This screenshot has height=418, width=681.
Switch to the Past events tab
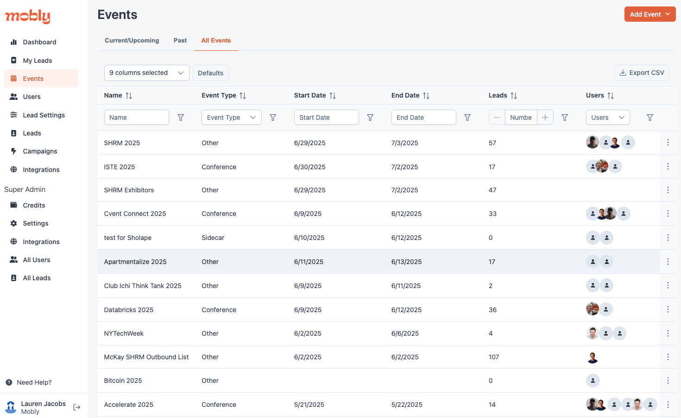click(x=180, y=41)
